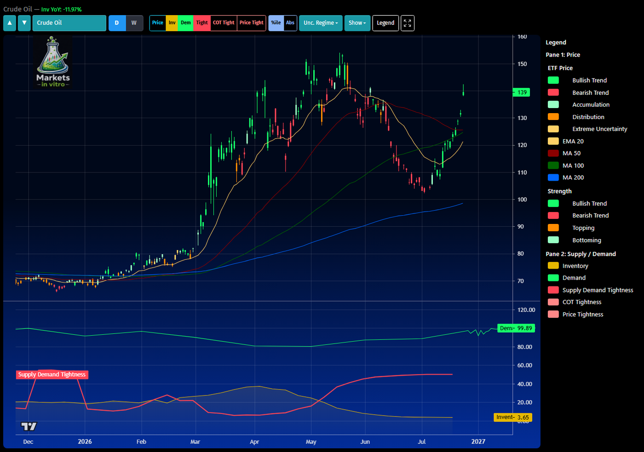This screenshot has width=644, height=452.
Task: Click the Inv YoY -11.97% title text
Action: 62,9
